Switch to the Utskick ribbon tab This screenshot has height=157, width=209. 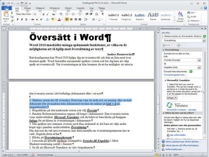(x=68, y=8)
